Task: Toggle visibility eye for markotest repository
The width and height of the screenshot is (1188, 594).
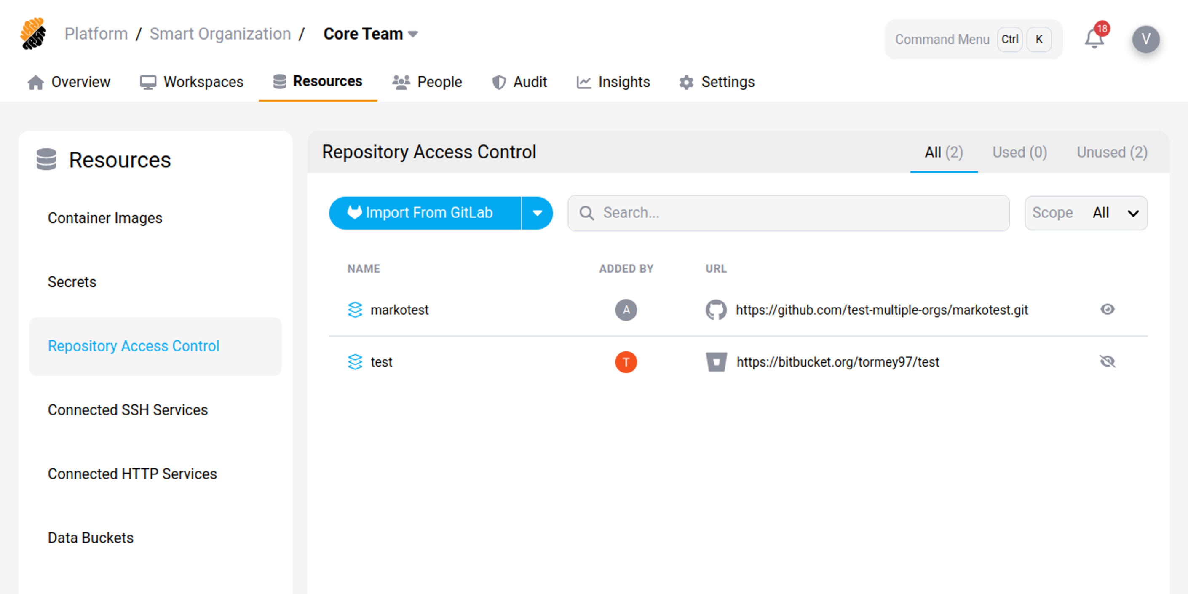Action: (1107, 309)
